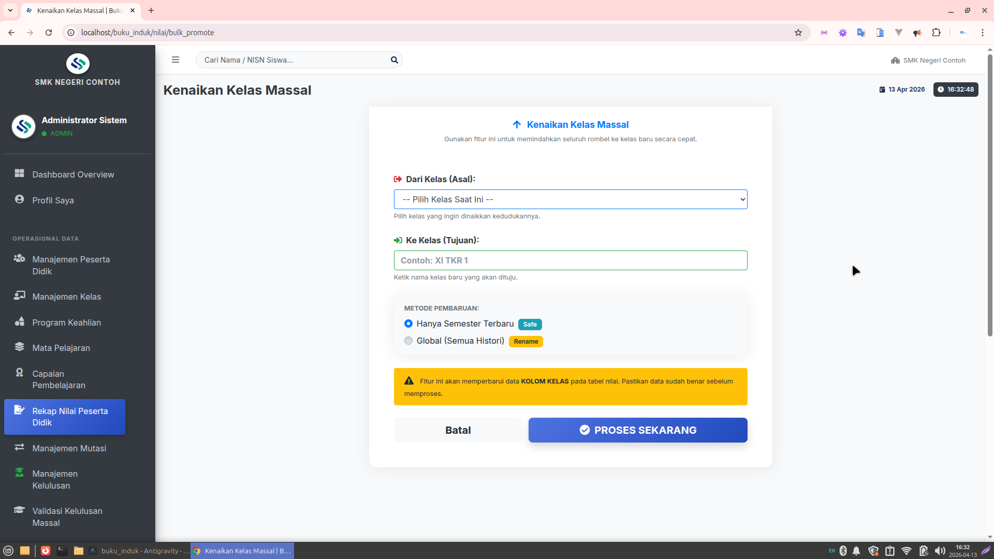Select Global (Semua Histori) radio option
Image resolution: width=994 pixels, height=559 pixels.
(408, 341)
